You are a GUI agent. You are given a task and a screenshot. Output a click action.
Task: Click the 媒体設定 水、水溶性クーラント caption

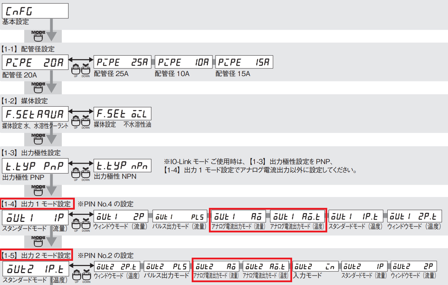pos(35,125)
